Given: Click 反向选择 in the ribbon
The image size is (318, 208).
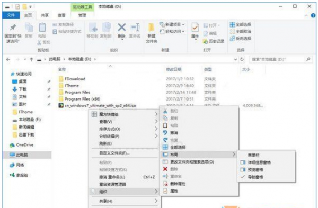Looking at the screenshot, I should pyautogui.click(x=241, y=39).
